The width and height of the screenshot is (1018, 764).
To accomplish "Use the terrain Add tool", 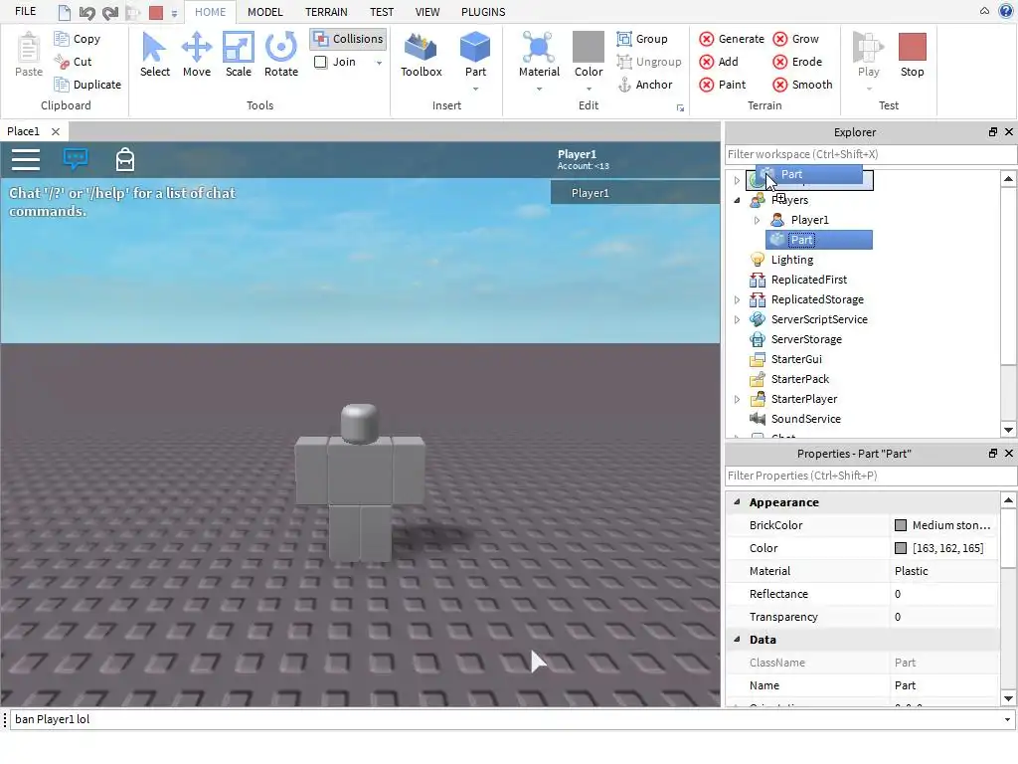I will coord(719,62).
